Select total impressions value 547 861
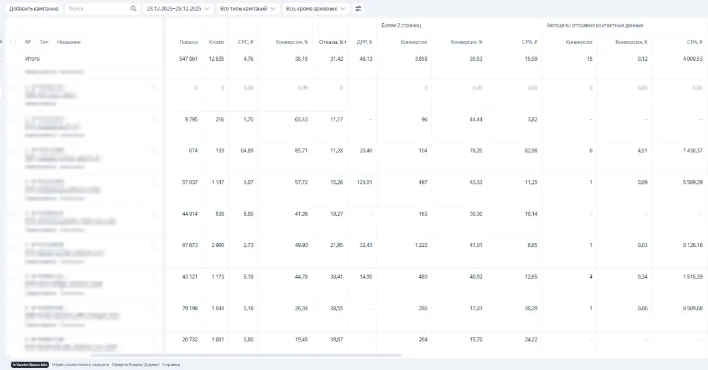Viewport: 708px width, 370px height. click(x=189, y=59)
